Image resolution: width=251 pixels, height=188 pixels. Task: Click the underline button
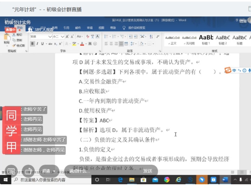coord(42,44)
